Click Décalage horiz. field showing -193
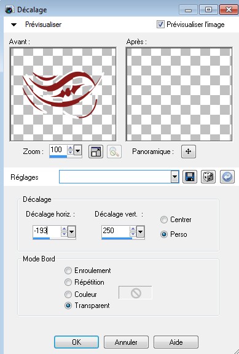This screenshot has height=354, width=239. pos(46,231)
